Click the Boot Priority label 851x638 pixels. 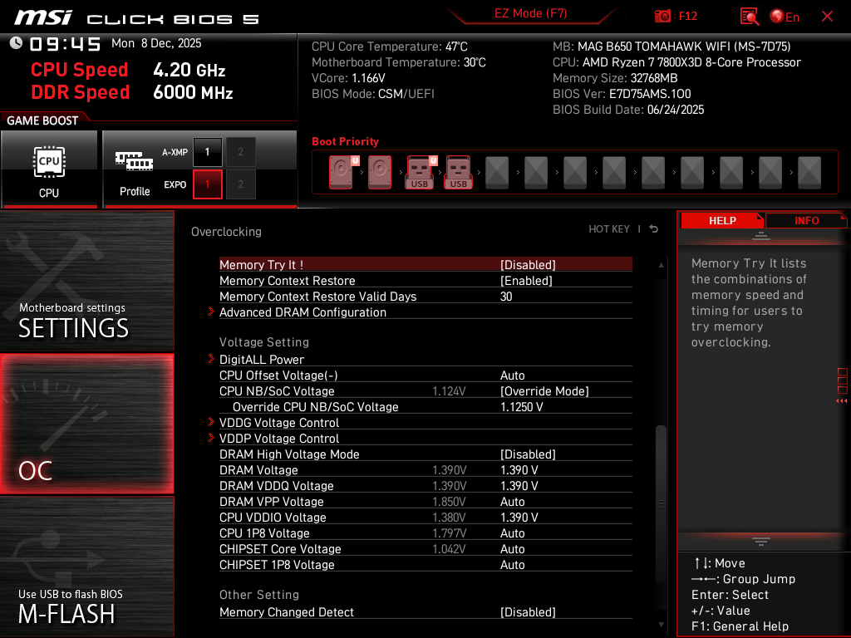(x=345, y=141)
